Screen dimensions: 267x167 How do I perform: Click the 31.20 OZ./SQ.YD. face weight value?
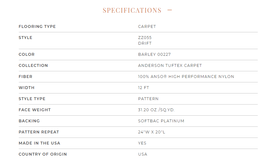tap(156, 110)
